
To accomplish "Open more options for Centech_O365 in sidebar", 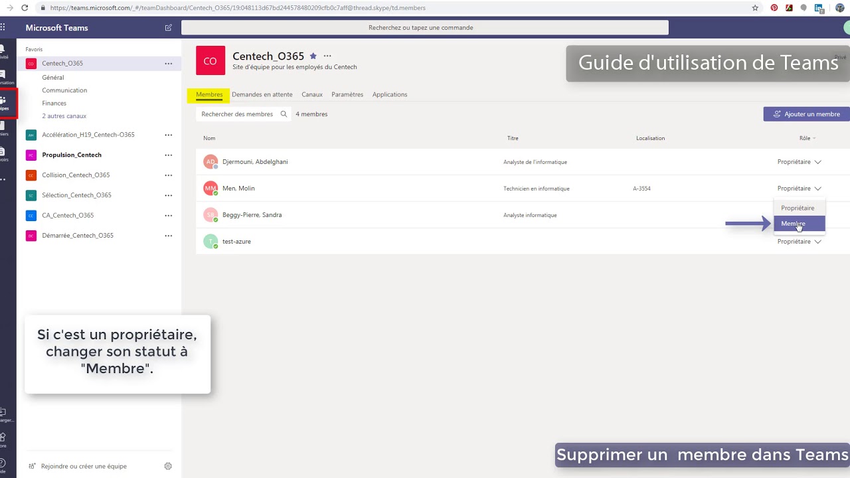I will 169,64.
